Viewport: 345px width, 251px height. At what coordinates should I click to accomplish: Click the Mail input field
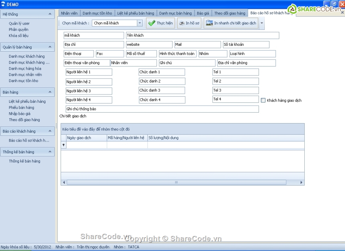pyautogui.click(x=198, y=45)
